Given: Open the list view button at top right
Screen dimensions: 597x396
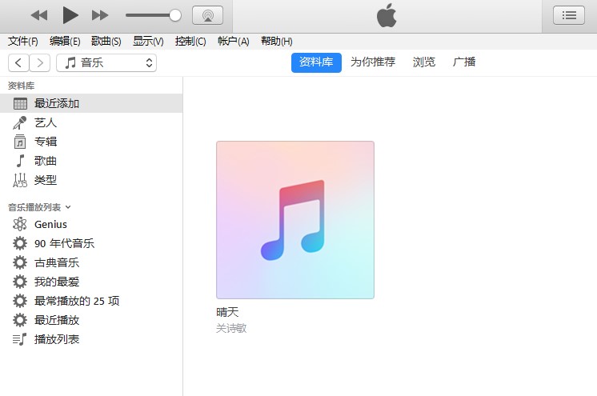Looking at the screenshot, I should pos(569,15).
